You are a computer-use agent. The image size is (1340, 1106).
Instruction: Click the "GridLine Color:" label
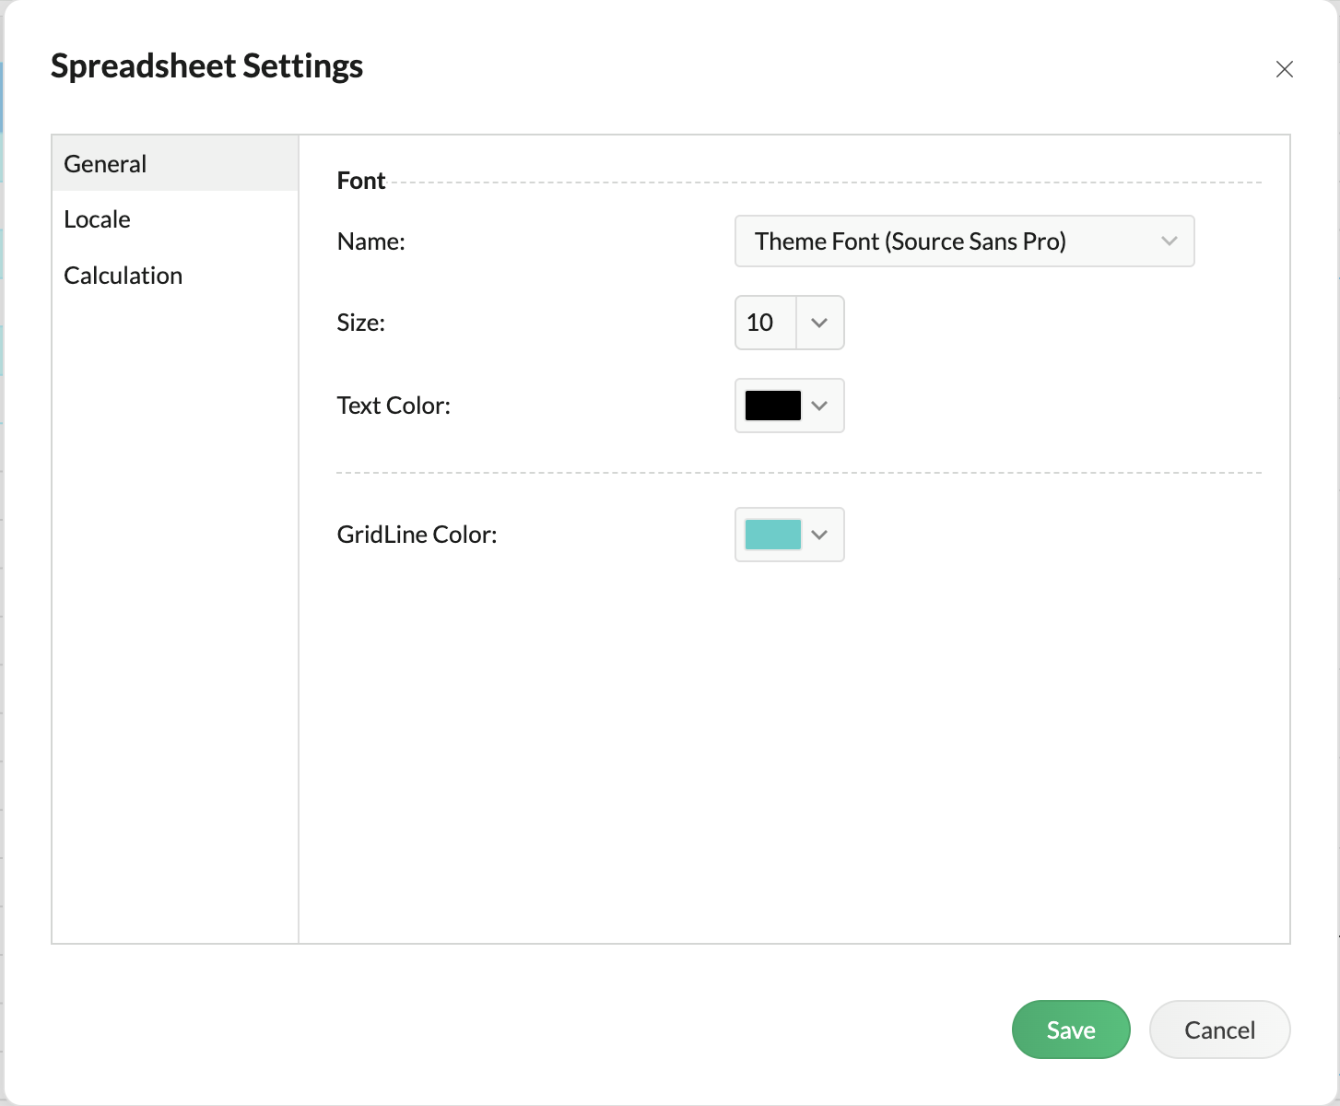pyautogui.click(x=417, y=535)
